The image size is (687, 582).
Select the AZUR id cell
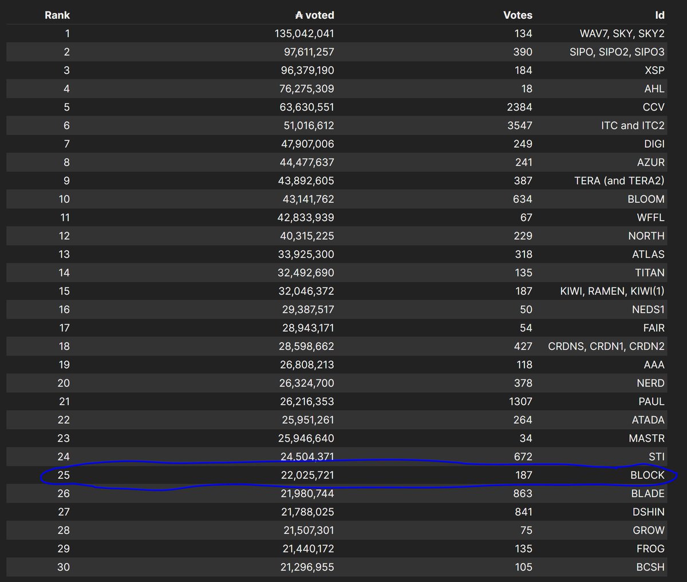pyautogui.click(x=651, y=162)
